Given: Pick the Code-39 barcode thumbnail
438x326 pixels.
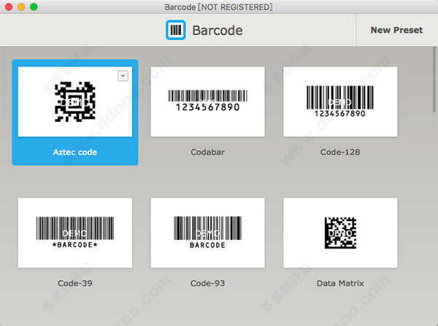Looking at the screenshot, I should (75, 233).
